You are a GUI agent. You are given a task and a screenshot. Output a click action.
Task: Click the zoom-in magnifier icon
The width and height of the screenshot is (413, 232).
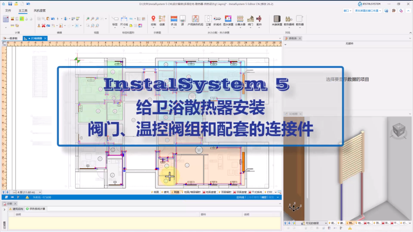pos(88,19)
